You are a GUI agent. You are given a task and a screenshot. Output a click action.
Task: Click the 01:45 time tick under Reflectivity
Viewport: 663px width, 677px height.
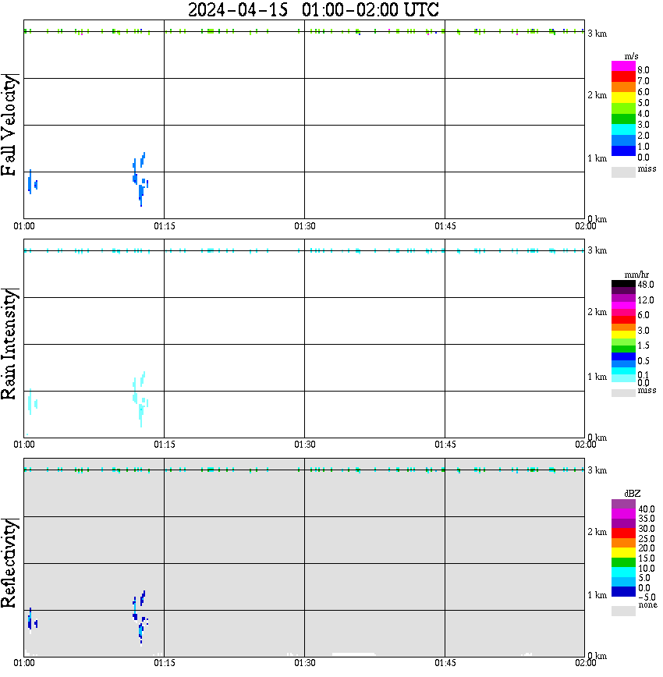[x=445, y=663]
